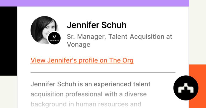This screenshot has height=108, width=206.
Task: Click the white V symbol in the badge
Action: [54, 36]
